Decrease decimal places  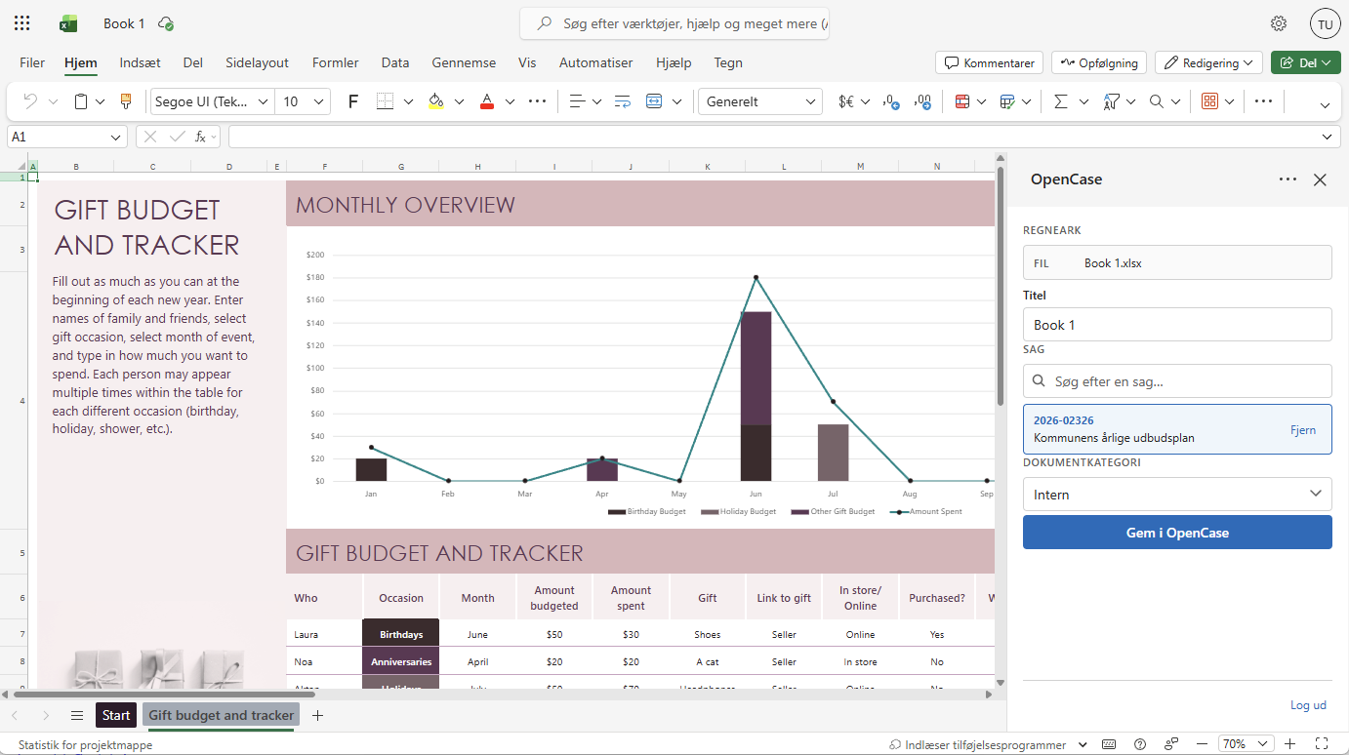pyautogui.click(x=890, y=101)
